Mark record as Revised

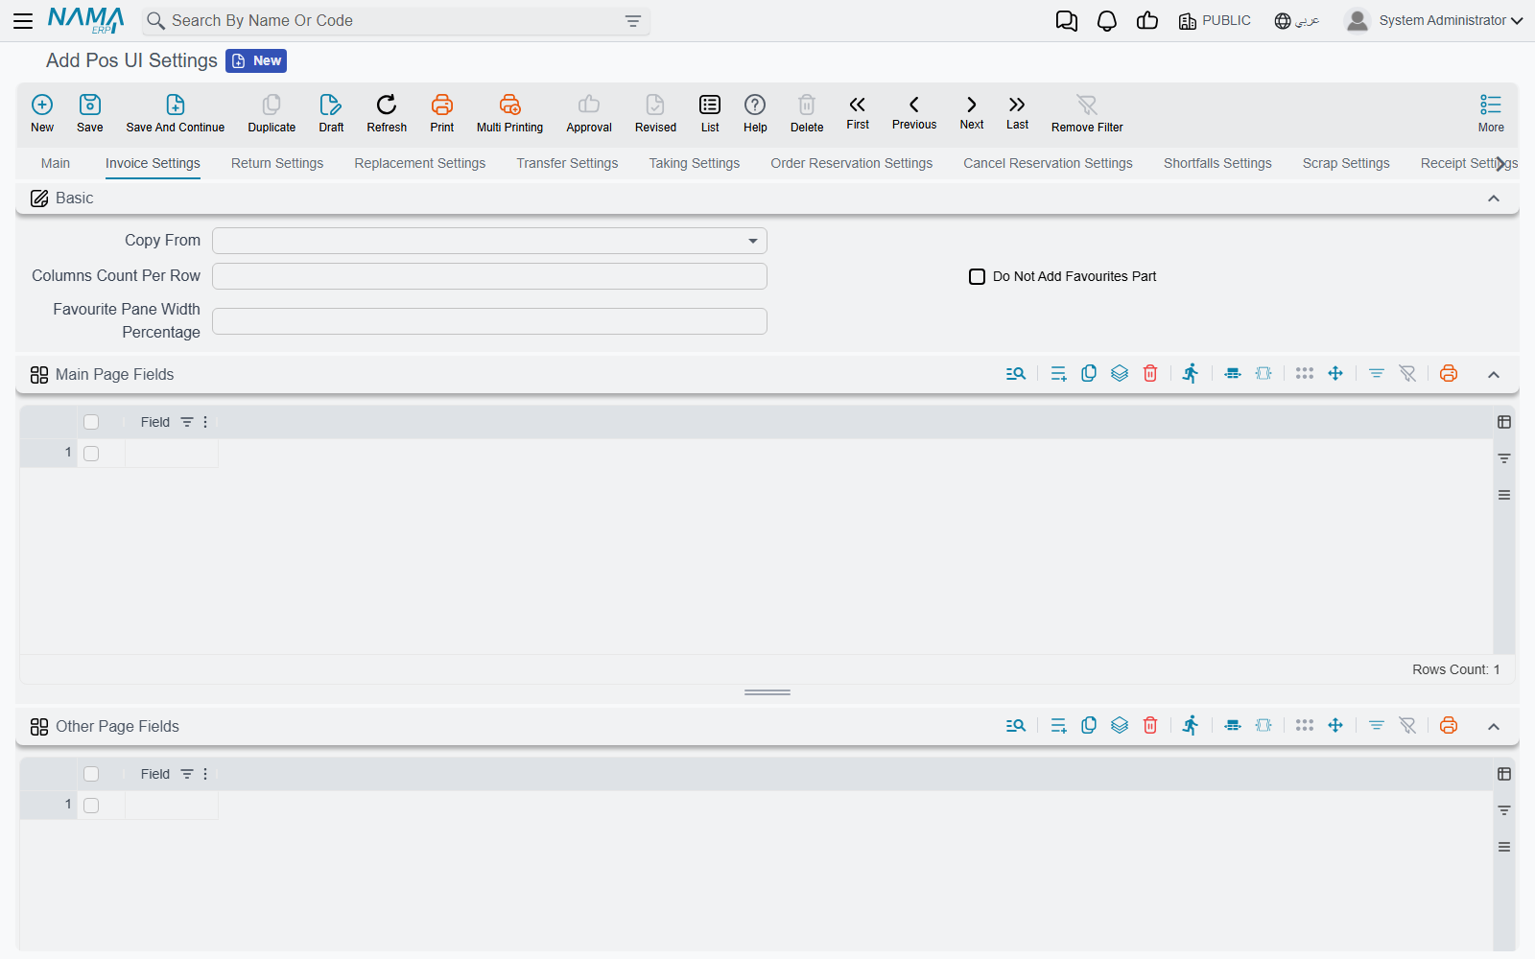[x=655, y=113]
